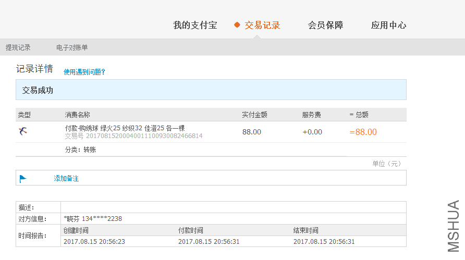Click the 付款时间 value 2017.08.15 20:56:31

tap(209, 242)
